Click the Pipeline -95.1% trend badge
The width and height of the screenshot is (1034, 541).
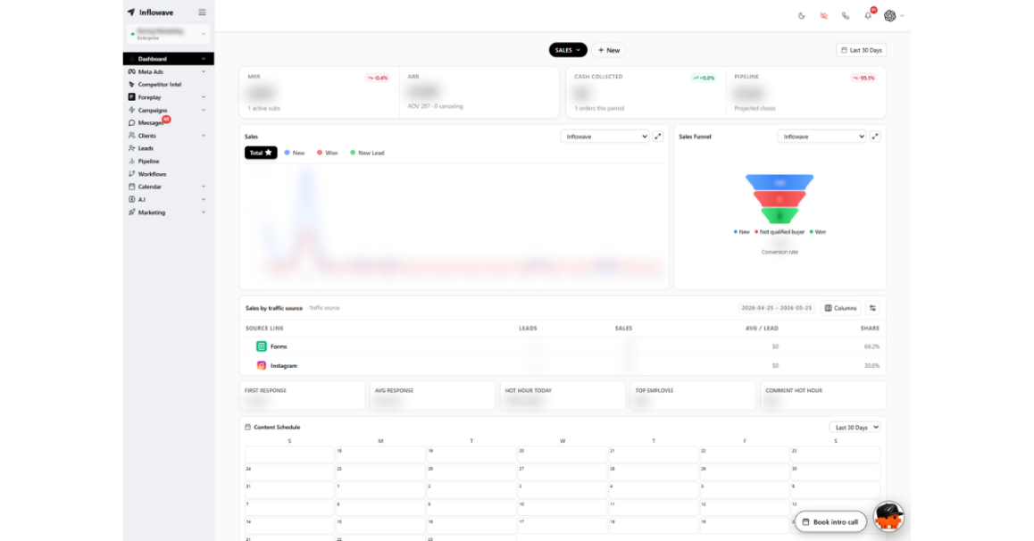(863, 78)
